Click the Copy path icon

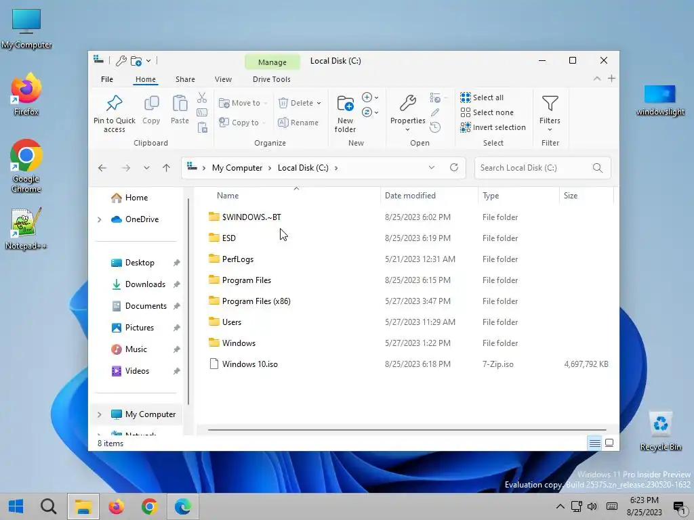202,112
